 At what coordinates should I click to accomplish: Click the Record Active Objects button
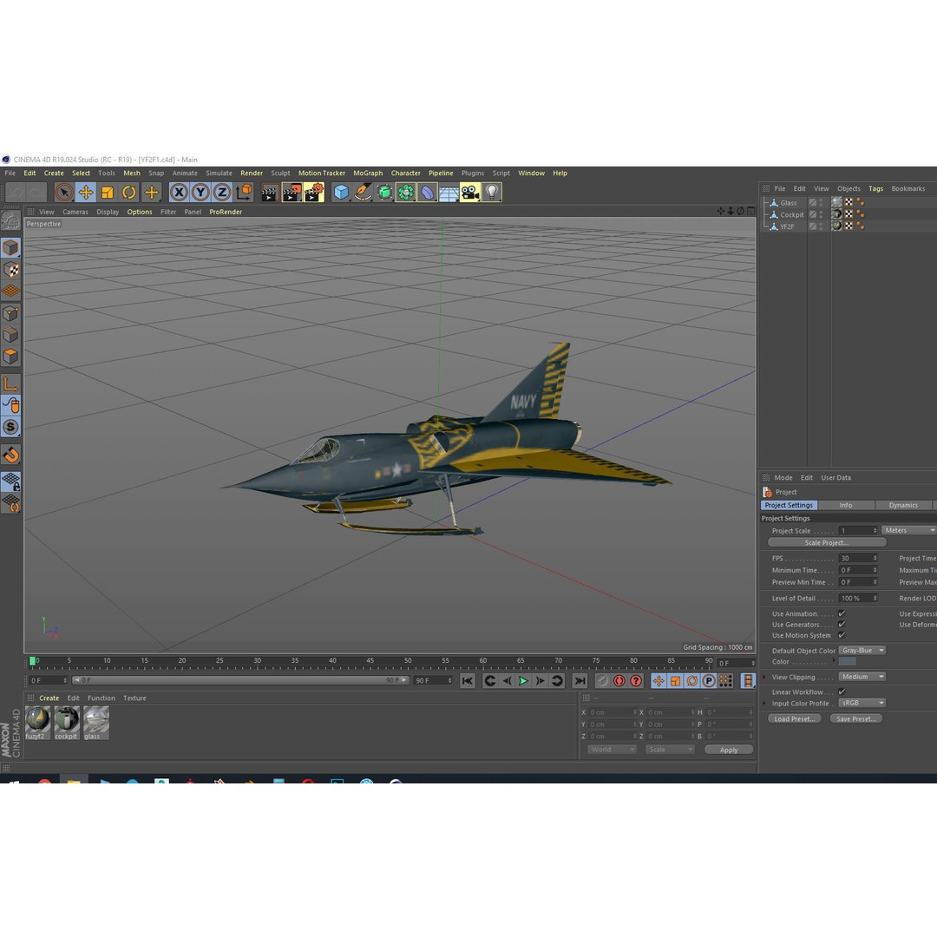point(602,681)
